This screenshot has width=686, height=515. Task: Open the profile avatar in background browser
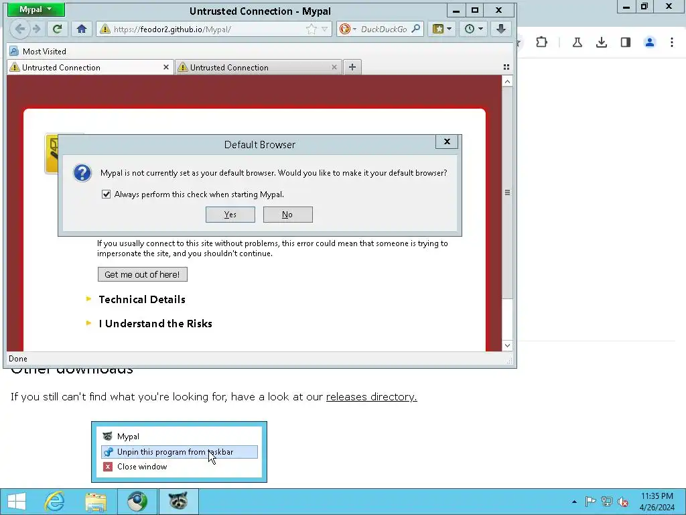tap(650, 42)
